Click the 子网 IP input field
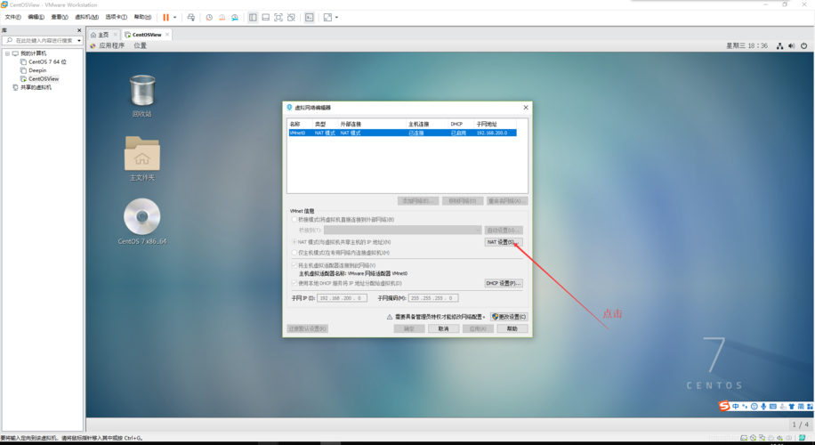Image resolution: width=815 pixels, height=445 pixels. coord(342,298)
